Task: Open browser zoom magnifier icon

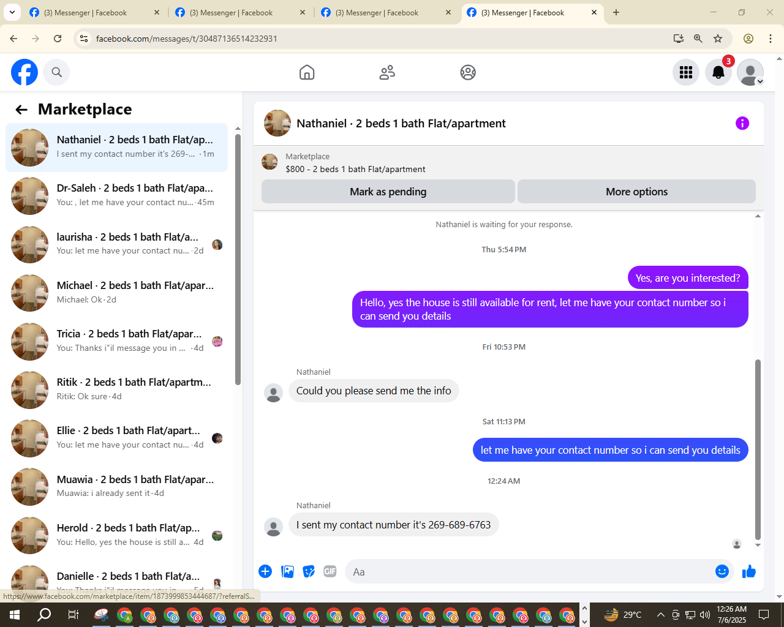Action: click(x=698, y=39)
